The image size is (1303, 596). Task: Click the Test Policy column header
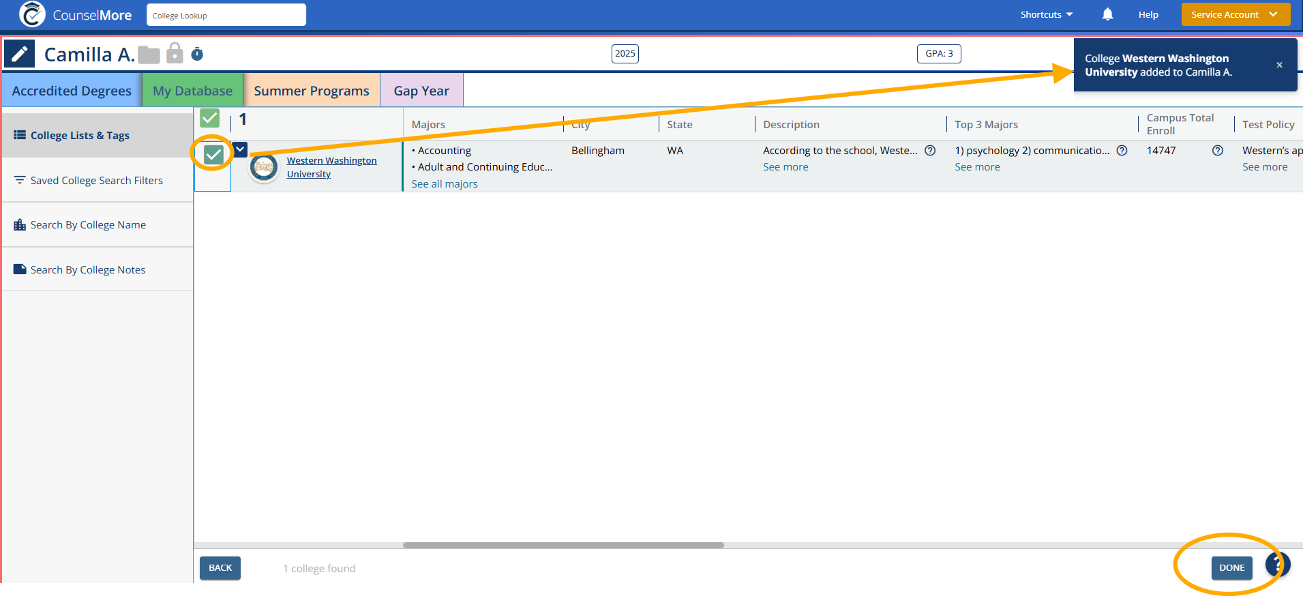pyautogui.click(x=1268, y=124)
